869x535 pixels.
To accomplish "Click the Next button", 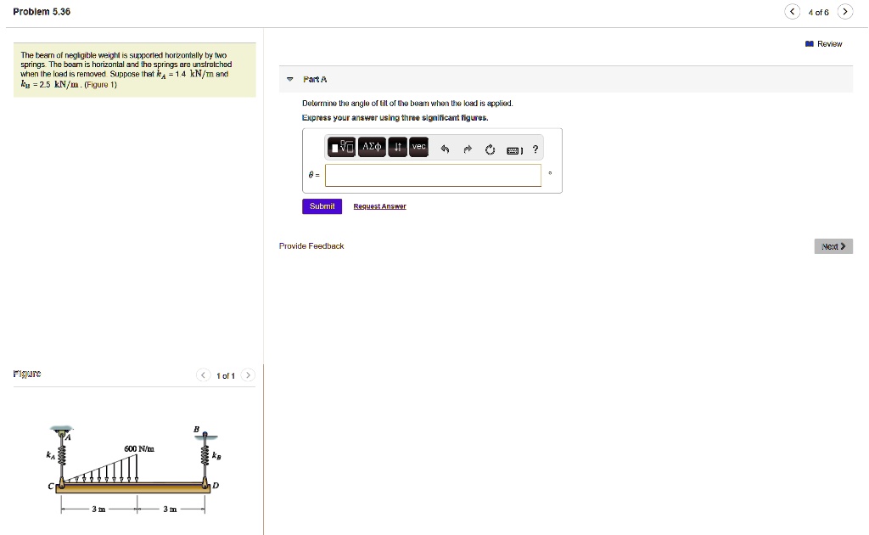I will [x=833, y=246].
